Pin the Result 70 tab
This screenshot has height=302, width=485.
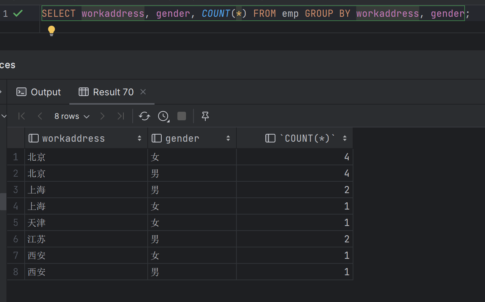pyautogui.click(x=205, y=116)
